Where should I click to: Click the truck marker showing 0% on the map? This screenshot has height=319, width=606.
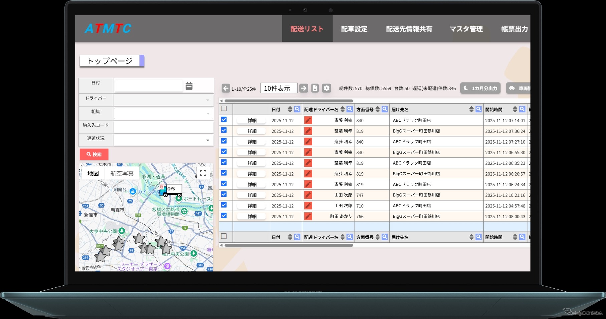point(171,189)
